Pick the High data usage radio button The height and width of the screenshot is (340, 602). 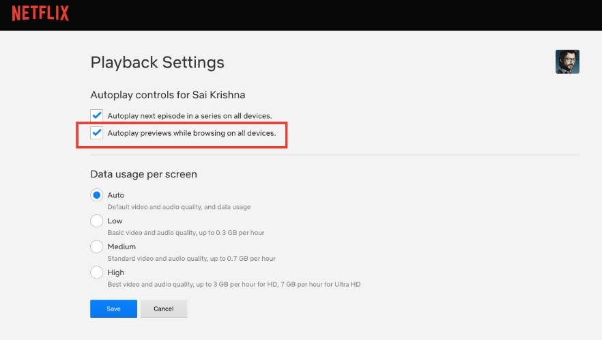pos(97,272)
